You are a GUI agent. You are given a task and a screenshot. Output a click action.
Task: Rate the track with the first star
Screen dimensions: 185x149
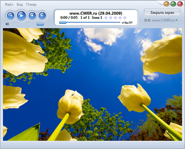(106, 18)
